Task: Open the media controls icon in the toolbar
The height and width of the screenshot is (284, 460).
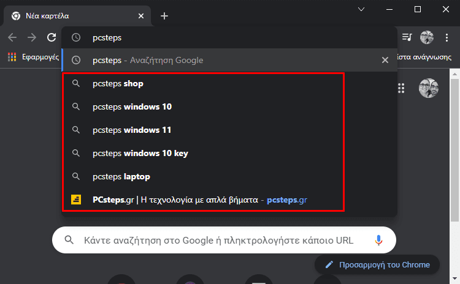Action: (x=408, y=37)
